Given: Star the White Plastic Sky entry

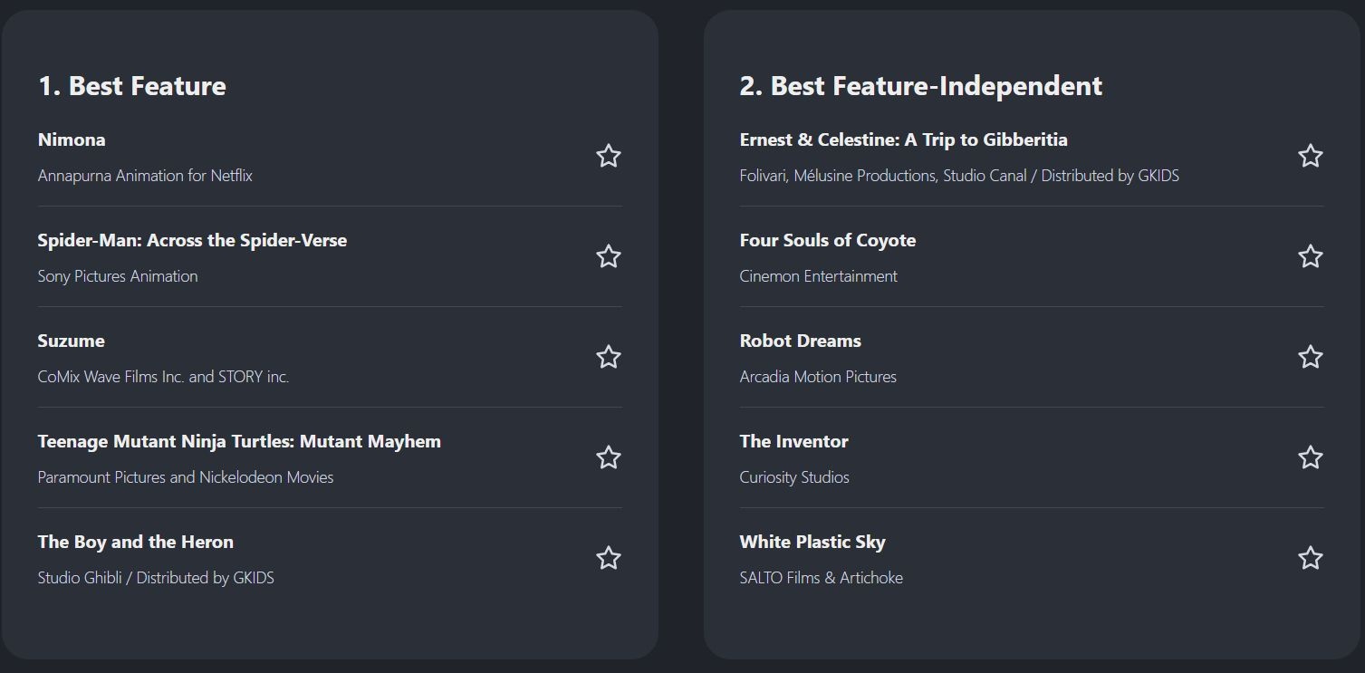Looking at the screenshot, I should [1310, 558].
